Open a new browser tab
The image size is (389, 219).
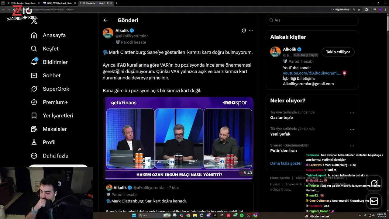[x=117, y=3]
